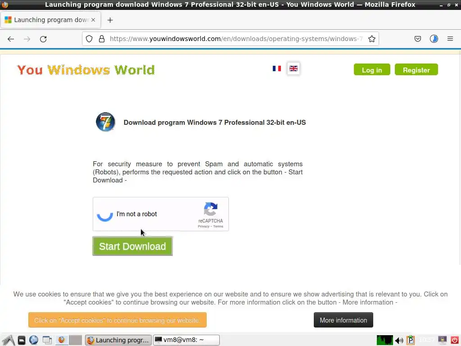This screenshot has width=461, height=346.
Task: Click the red power logout icon
Action: click(x=455, y=340)
